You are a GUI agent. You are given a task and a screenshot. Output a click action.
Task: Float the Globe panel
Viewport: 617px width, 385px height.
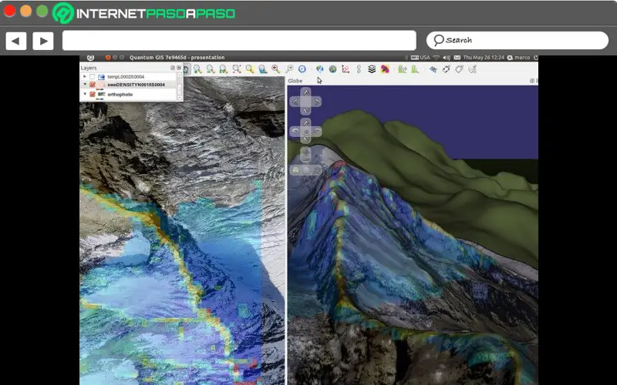click(531, 81)
